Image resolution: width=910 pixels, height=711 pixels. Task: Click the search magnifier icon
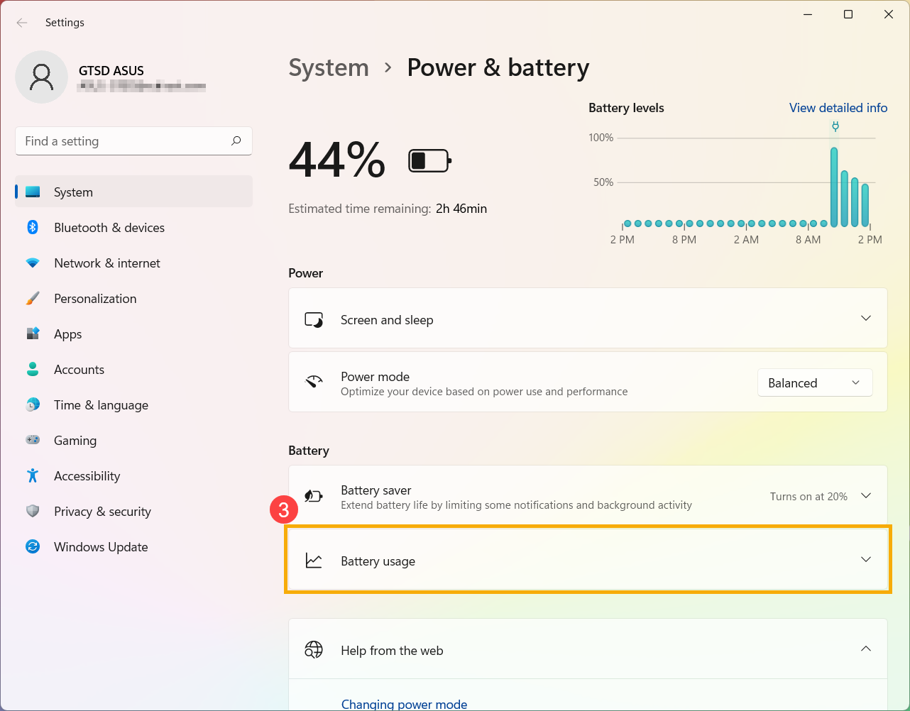(236, 140)
